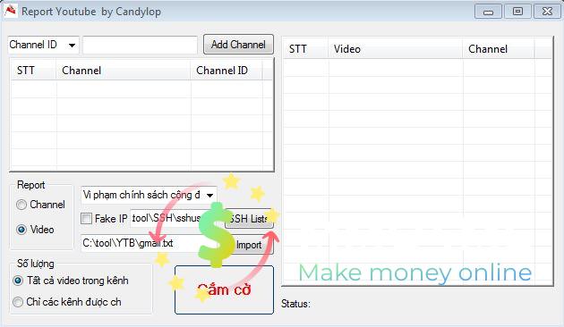Maximize the Report Youtube window
The height and width of the screenshot is (327, 564).
click(x=517, y=12)
